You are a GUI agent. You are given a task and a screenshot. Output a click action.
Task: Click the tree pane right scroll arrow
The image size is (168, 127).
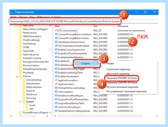[x=47, y=116]
